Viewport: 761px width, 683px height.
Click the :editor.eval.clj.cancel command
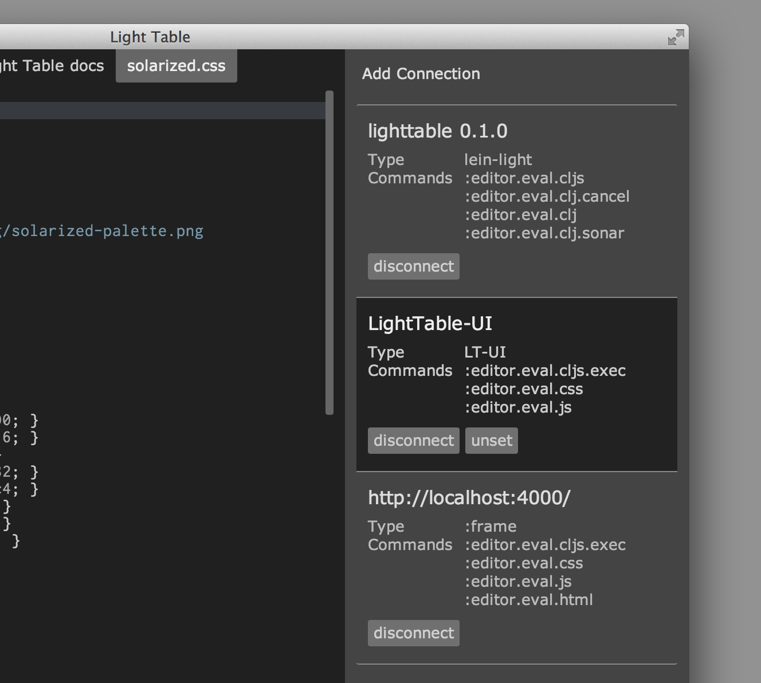click(x=547, y=197)
